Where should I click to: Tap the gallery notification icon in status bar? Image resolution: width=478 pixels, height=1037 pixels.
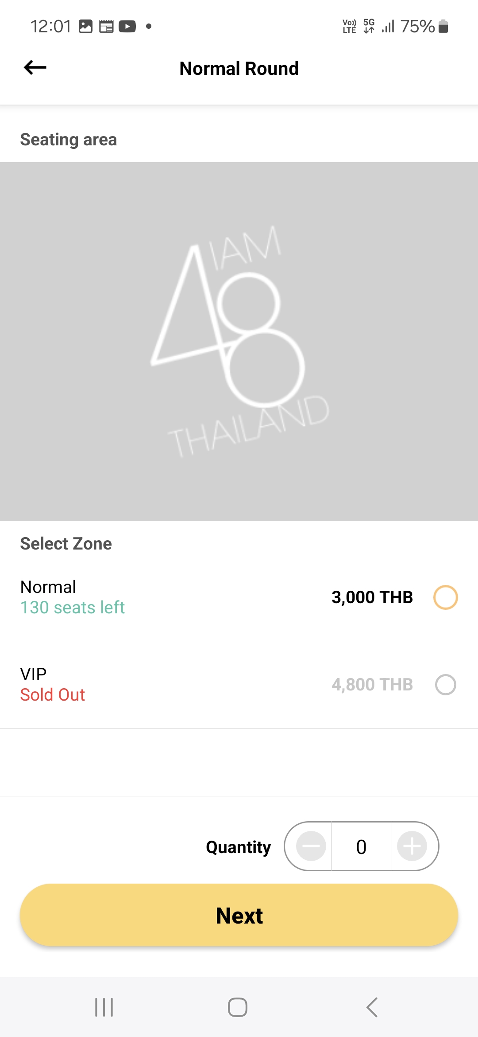click(x=85, y=27)
